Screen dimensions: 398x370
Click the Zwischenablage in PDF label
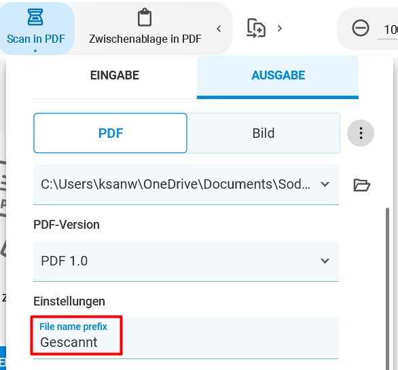145,39
